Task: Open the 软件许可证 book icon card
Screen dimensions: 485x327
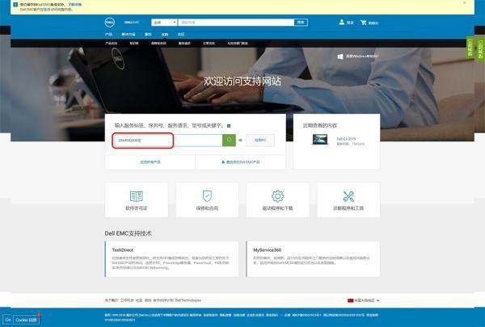Action: 137,200
